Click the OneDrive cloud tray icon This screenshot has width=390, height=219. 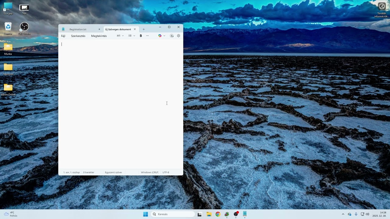349,214
